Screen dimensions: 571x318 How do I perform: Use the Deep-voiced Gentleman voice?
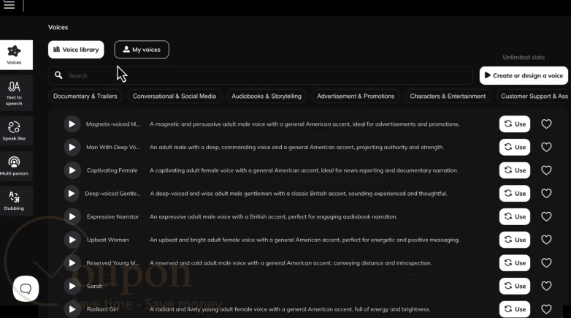coord(515,193)
